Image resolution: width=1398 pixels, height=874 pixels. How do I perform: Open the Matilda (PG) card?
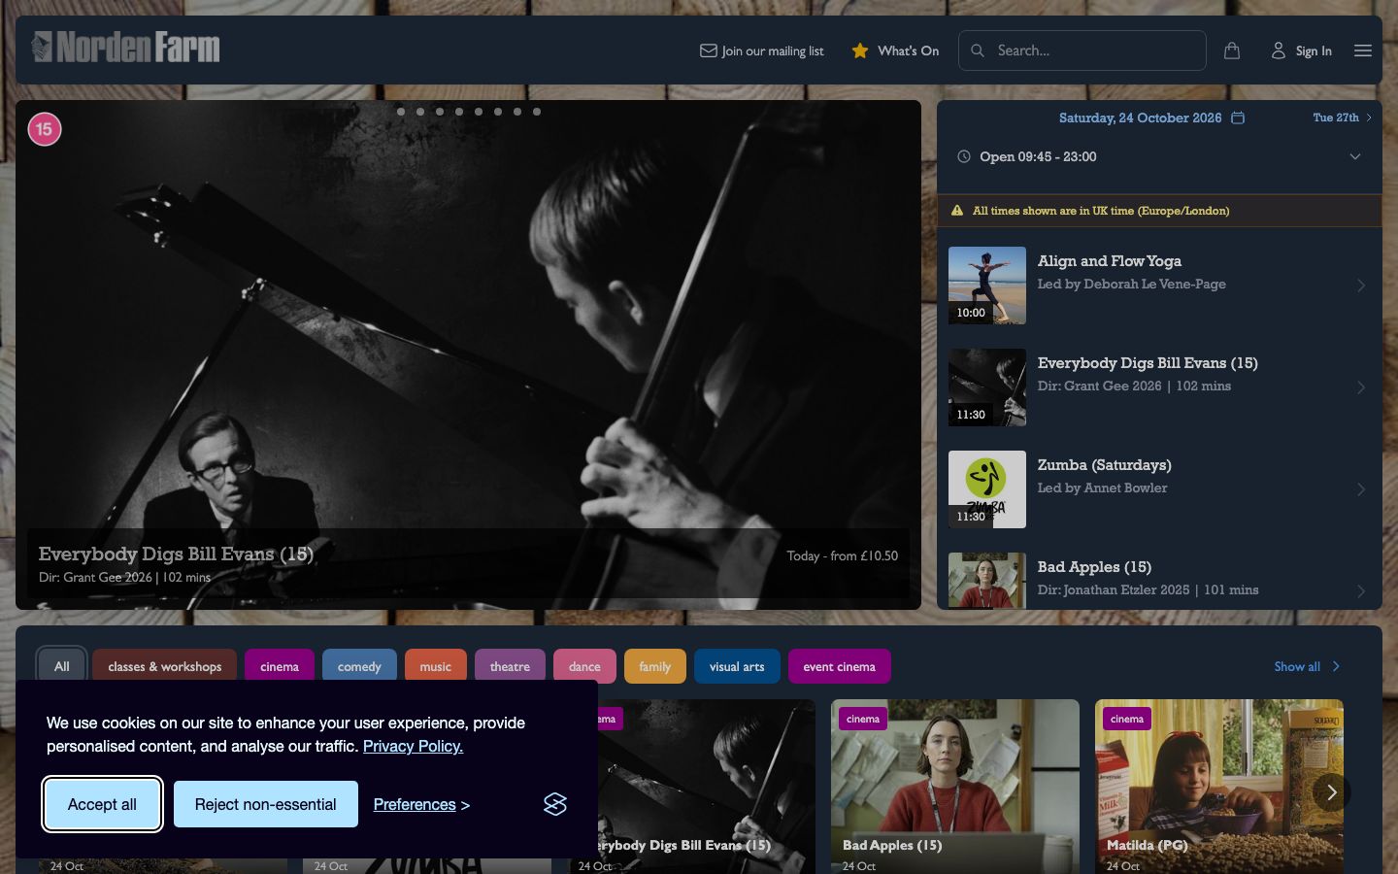point(1219,786)
